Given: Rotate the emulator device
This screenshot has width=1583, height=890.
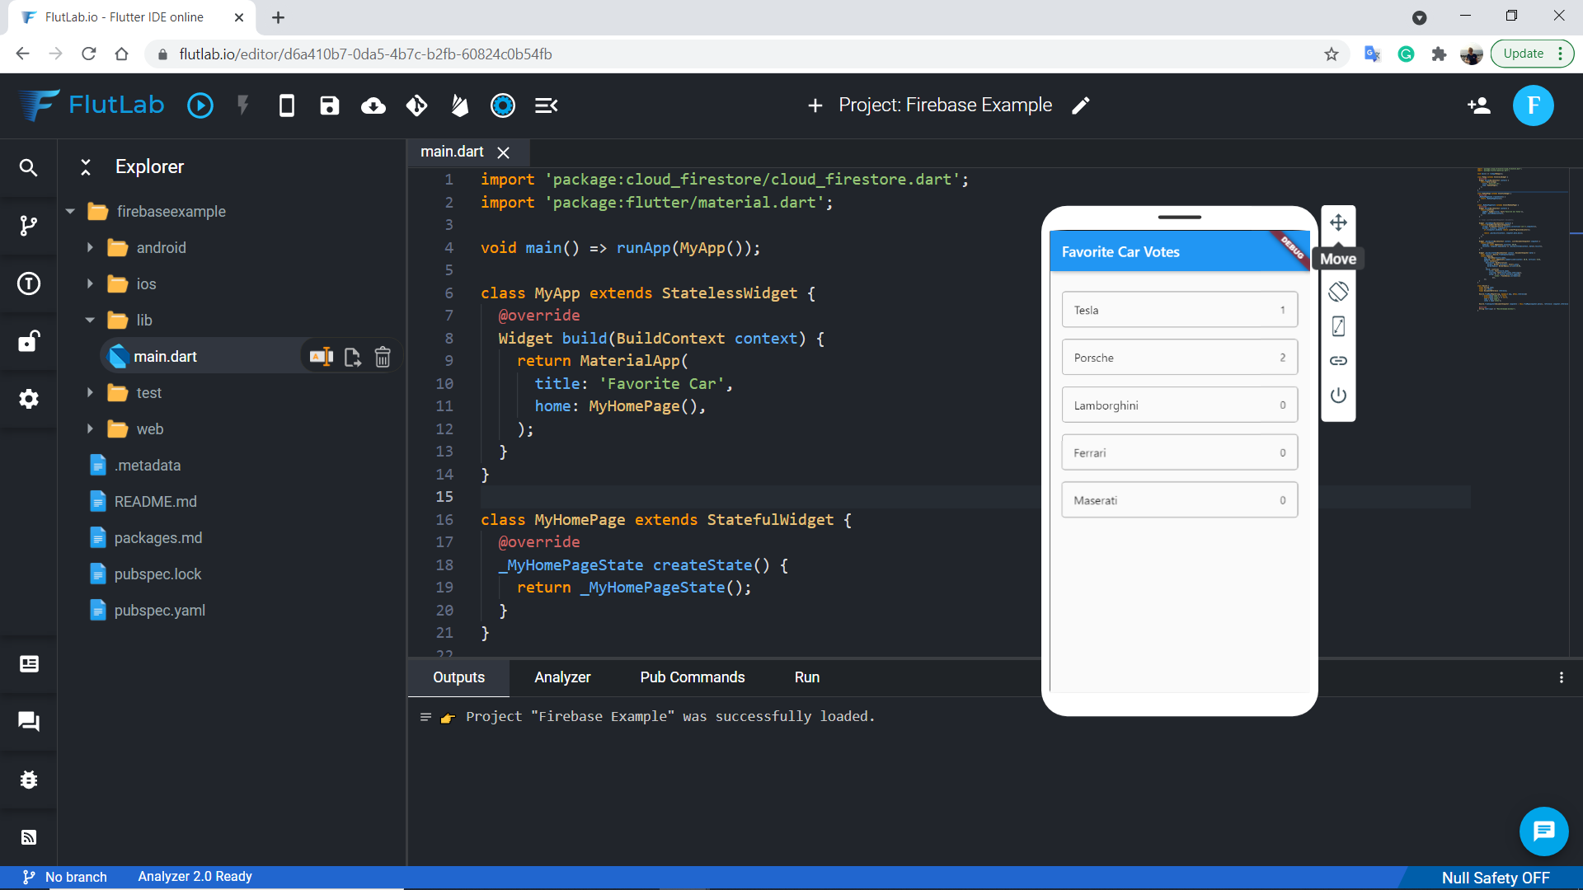Looking at the screenshot, I should (x=1338, y=292).
